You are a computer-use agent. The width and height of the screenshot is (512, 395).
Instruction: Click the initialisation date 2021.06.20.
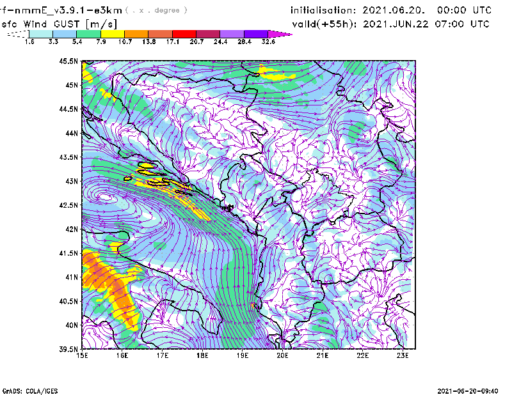tap(394, 10)
